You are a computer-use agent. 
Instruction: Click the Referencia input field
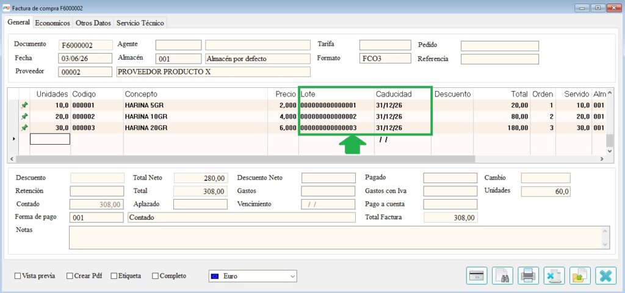(x=500, y=59)
